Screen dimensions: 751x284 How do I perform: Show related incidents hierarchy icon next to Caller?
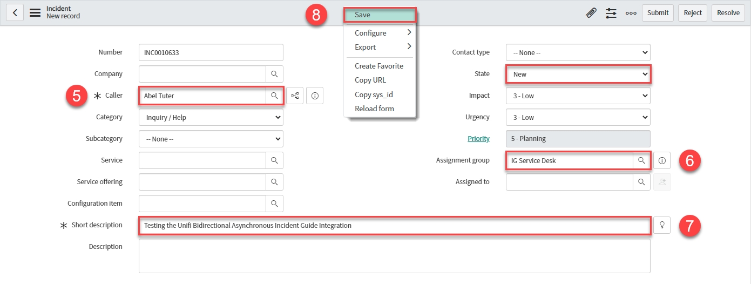click(295, 96)
